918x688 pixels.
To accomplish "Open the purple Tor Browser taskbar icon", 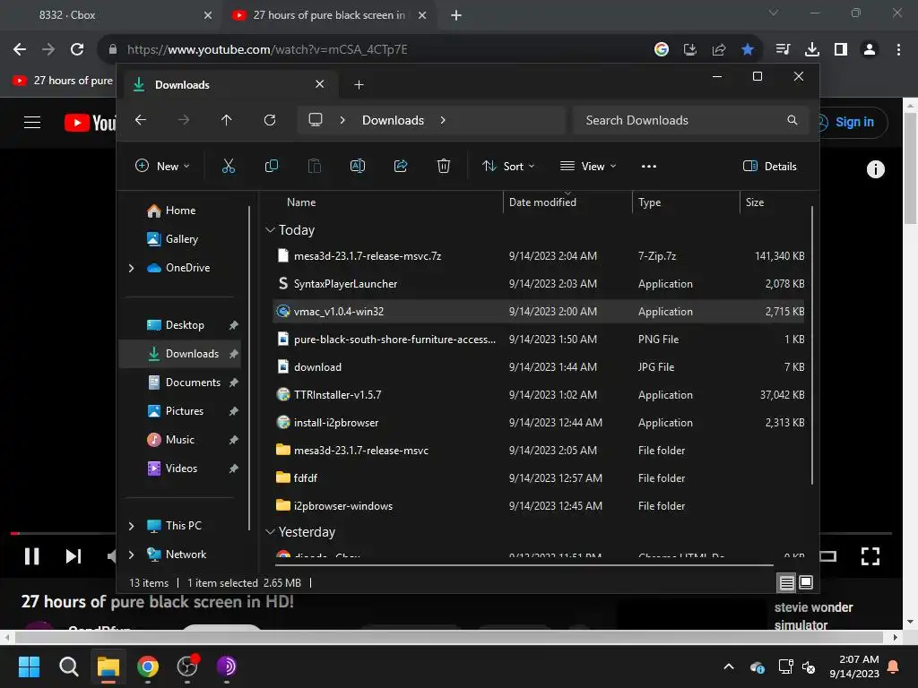I will tap(227, 666).
